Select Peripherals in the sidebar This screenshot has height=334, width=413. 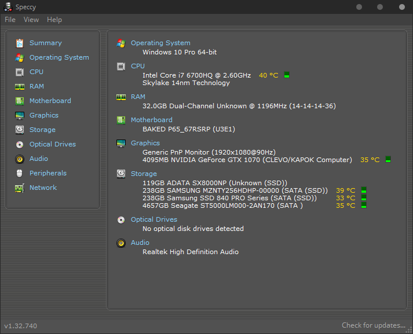pyautogui.click(x=48, y=173)
